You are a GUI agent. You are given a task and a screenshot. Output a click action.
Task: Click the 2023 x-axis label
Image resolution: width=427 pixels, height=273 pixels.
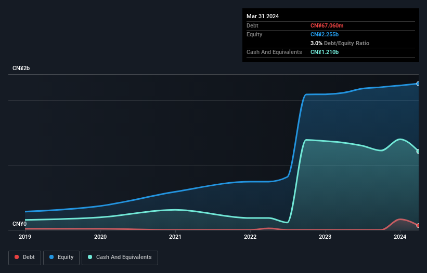pos(325,237)
